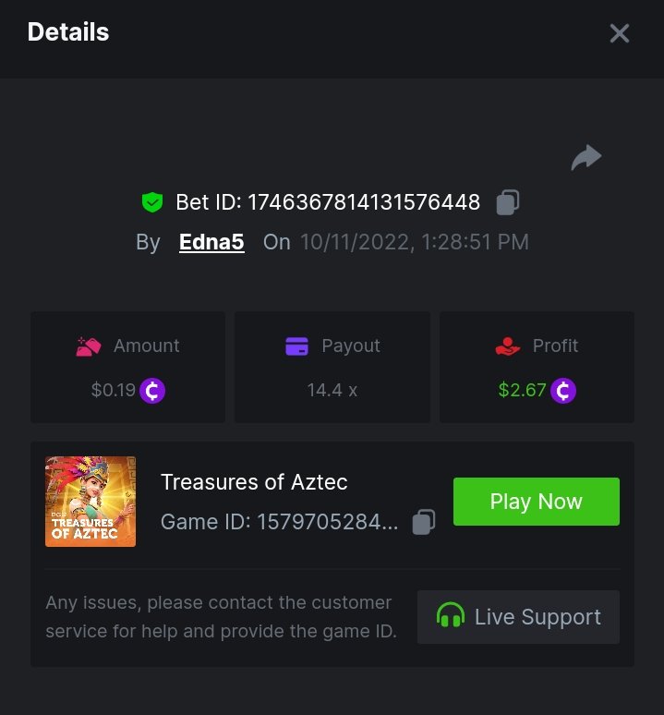Click the red Profit icon
The height and width of the screenshot is (715, 664).
click(508, 346)
